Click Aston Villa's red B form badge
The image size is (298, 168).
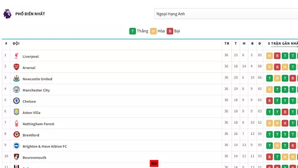point(285,112)
